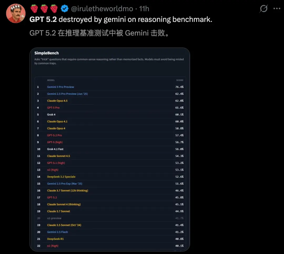Click the DeepSeek-R1 model name
Viewport: 284px width, 254px height.
(x=55, y=239)
